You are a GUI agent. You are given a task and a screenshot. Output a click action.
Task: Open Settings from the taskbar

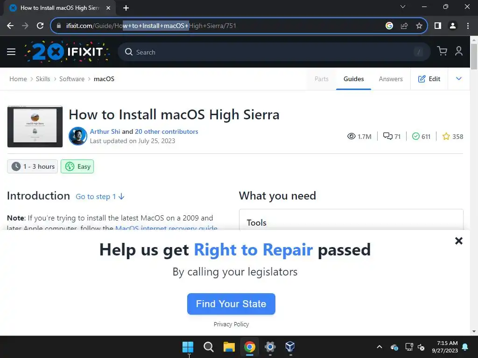(270, 347)
